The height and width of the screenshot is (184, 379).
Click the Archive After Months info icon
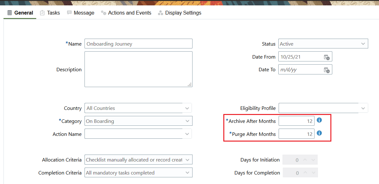[320, 120]
